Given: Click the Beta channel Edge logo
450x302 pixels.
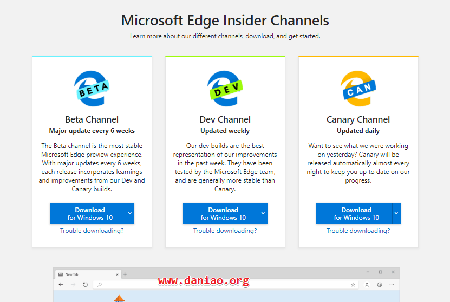Looking at the screenshot, I should click(x=92, y=89).
